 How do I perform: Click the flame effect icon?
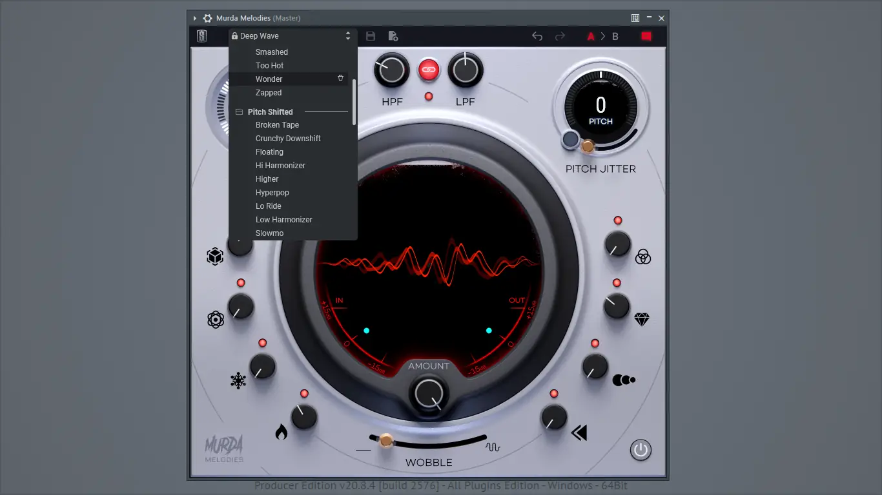click(x=281, y=432)
